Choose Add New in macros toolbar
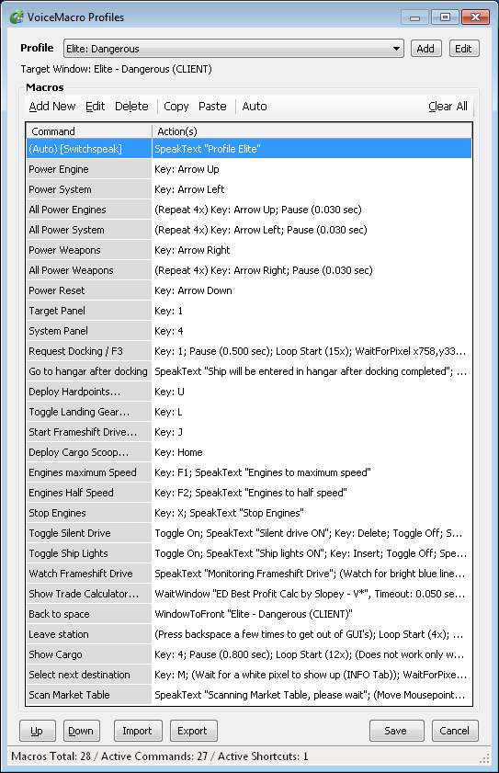The height and width of the screenshot is (773, 499). [52, 107]
